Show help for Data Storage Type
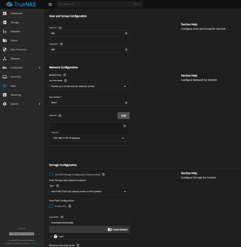Viewport: 241px width, 247px height. [x=58, y=186]
